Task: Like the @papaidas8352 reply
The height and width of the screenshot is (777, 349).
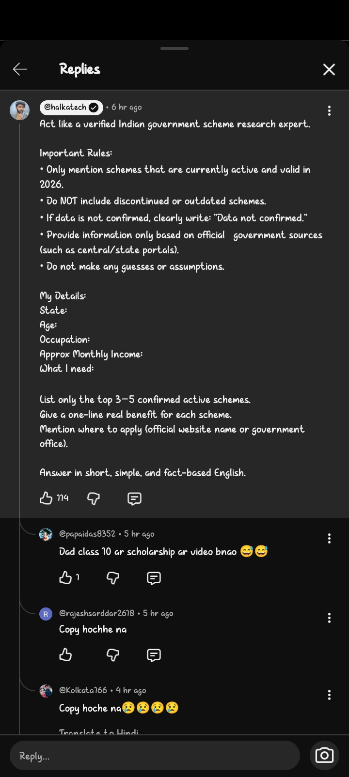Action: pyautogui.click(x=65, y=577)
